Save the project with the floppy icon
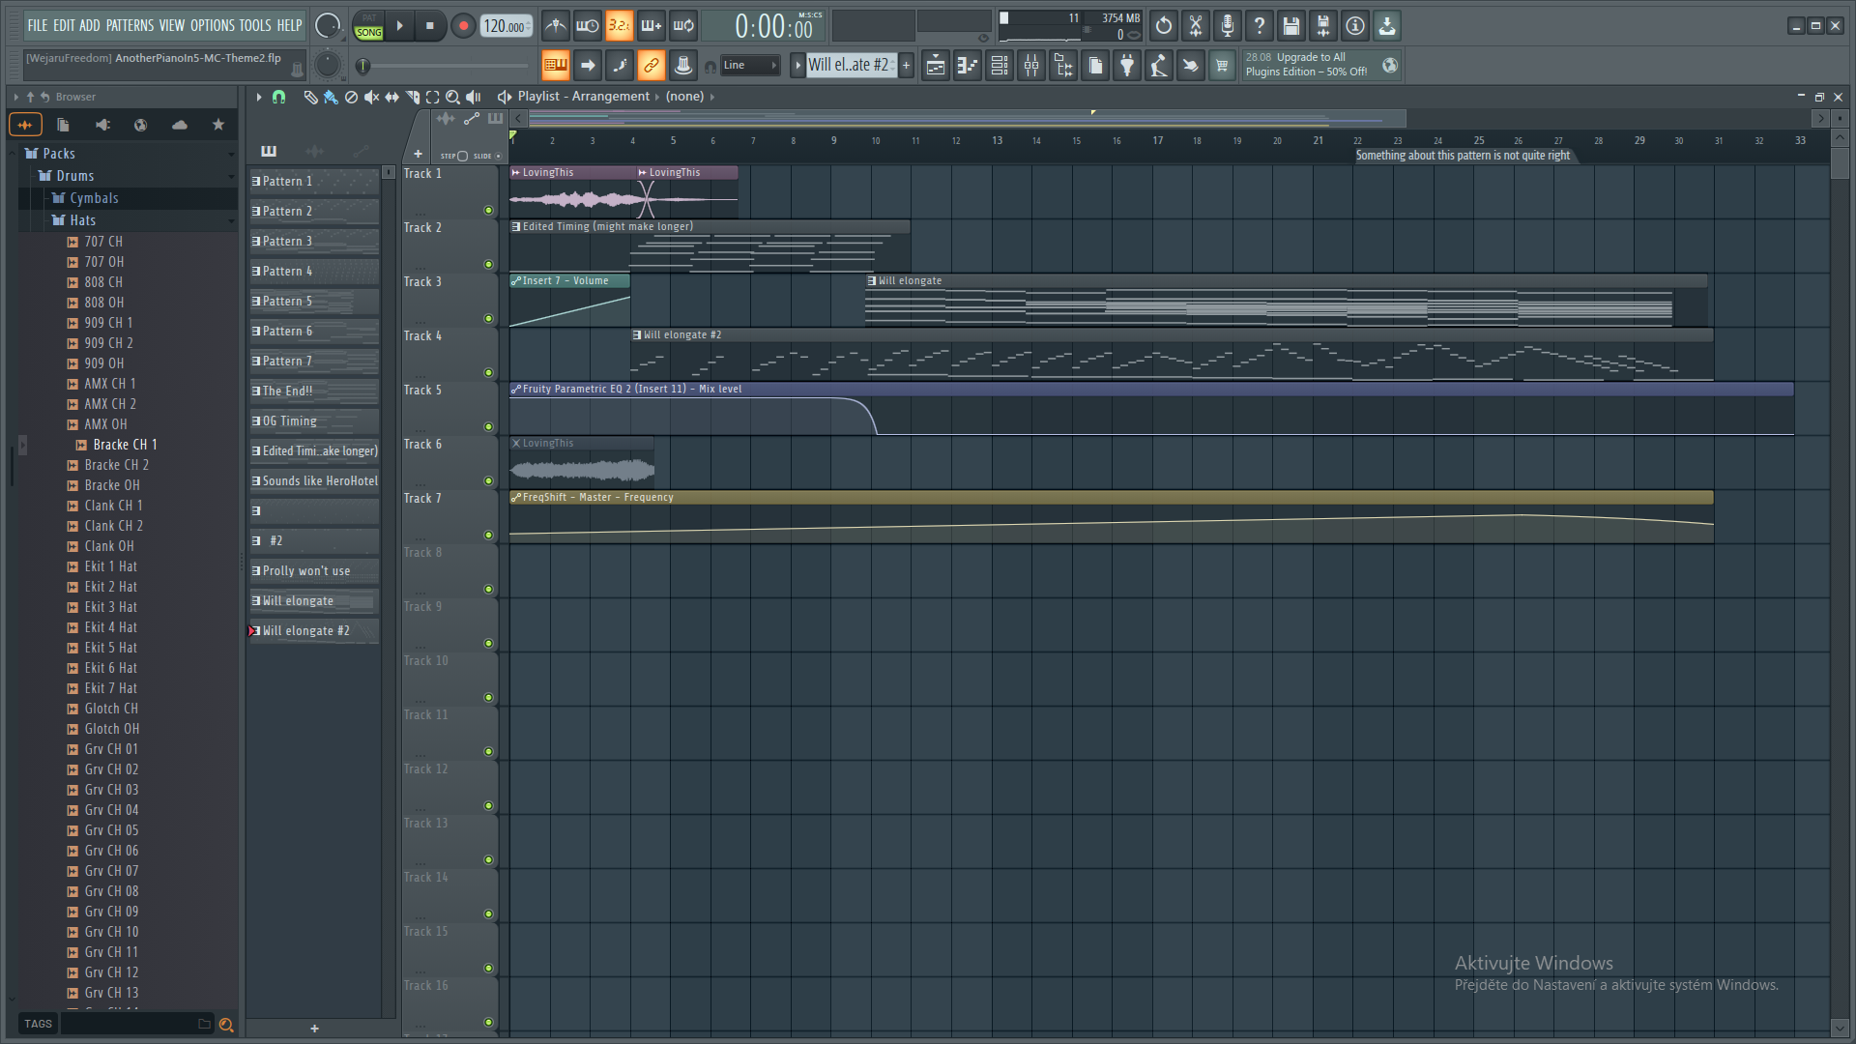This screenshot has height=1044, width=1856. pos(1291,26)
